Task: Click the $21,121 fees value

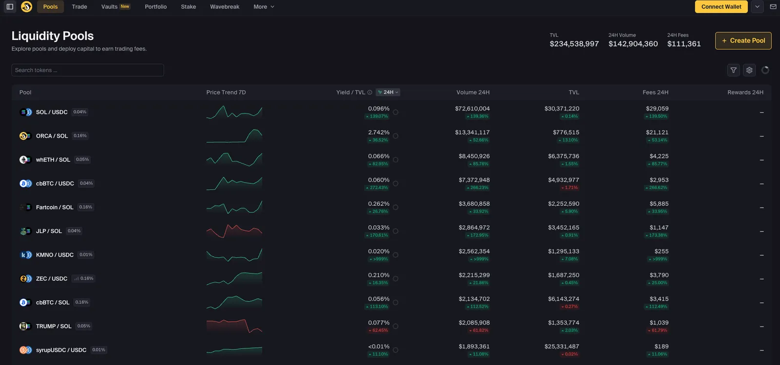Action: tap(657, 132)
